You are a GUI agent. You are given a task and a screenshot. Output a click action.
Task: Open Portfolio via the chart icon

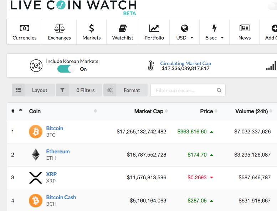click(154, 28)
